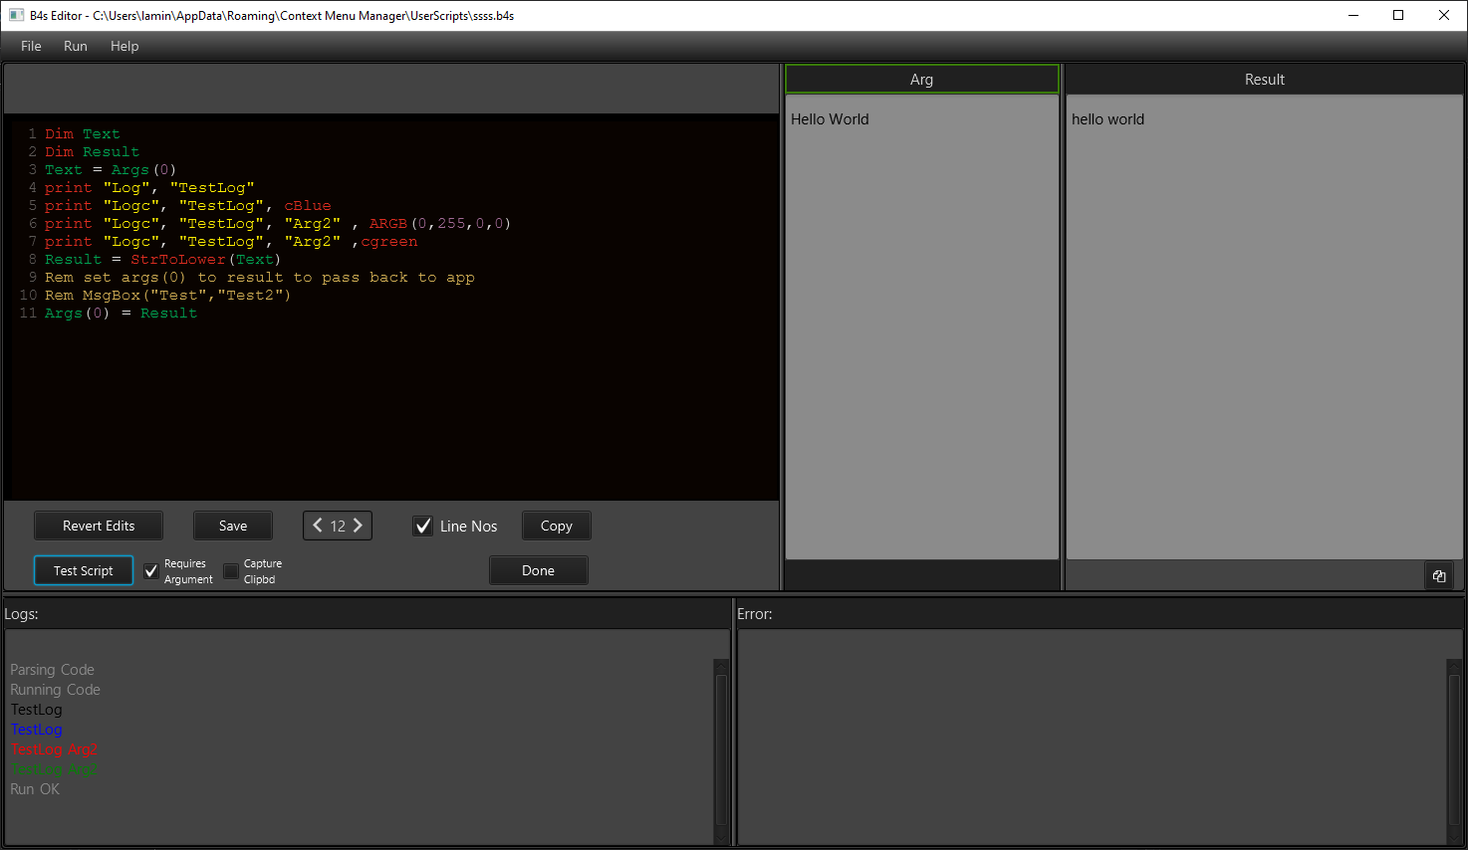This screenshot has width=1468, height=850.
Task: Click 'Parsing Code' log entry
Action: (x=52, y=670)
